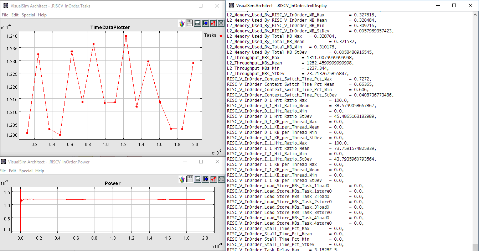479x251 pixels.
Task: Open the File menu in the Tasks window
Action: [x=5, y=15]
